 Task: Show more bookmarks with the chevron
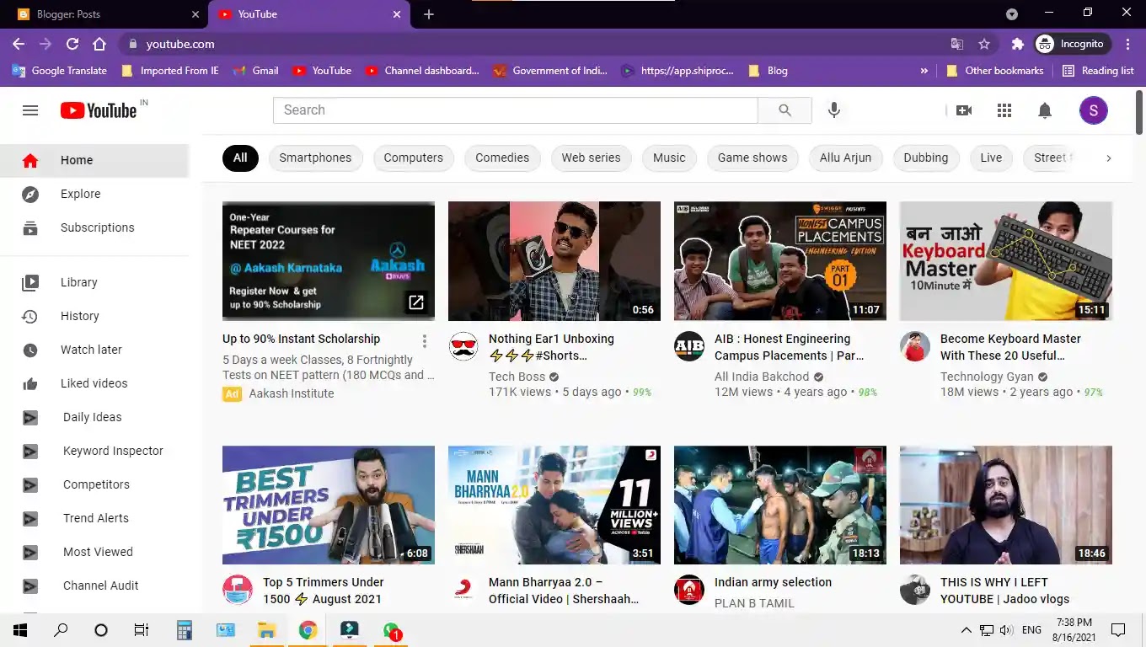(924, 71)
